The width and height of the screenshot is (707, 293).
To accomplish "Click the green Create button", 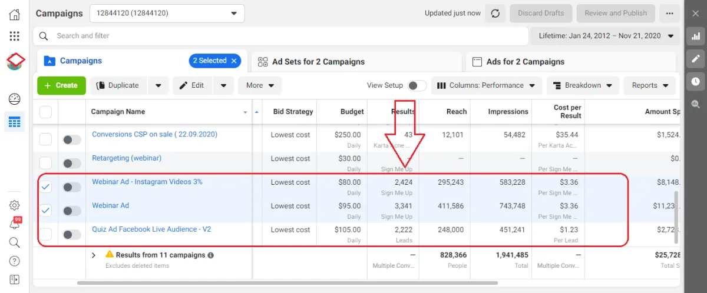I will tap(61, 85).
